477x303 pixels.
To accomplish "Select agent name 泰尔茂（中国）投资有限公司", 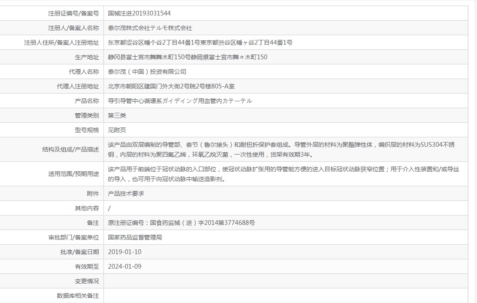I will 147,72.
